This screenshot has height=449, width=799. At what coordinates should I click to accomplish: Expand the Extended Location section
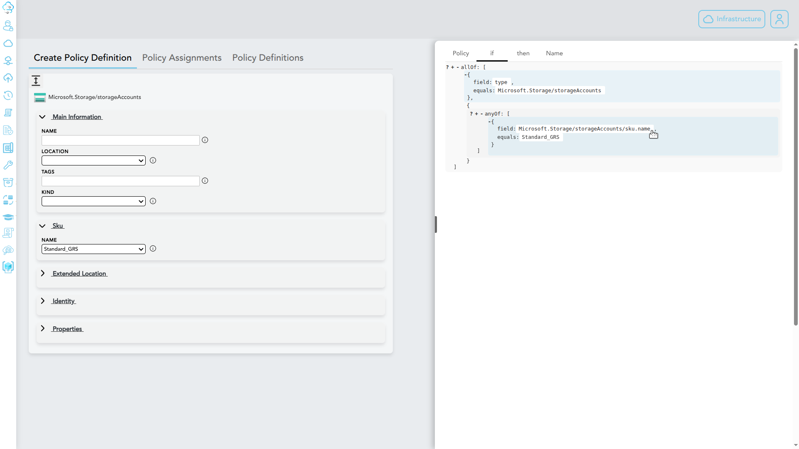point(42,273)
